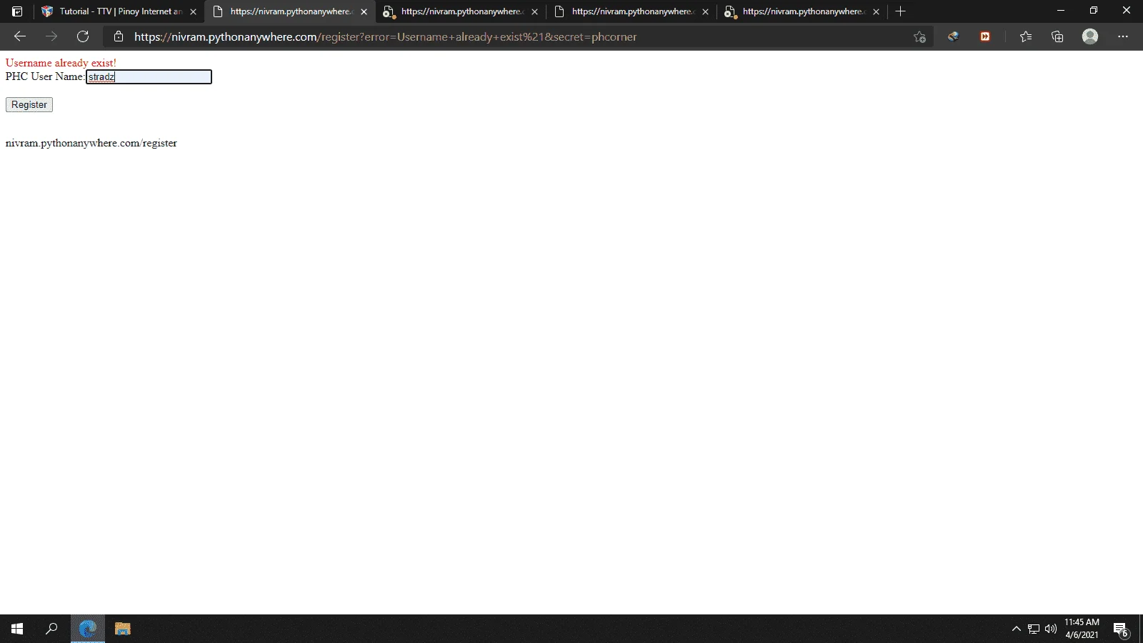Click the 'Username already exist!' error text
The width and height of the screenshot is (1143, 643).
click(61, 63)
